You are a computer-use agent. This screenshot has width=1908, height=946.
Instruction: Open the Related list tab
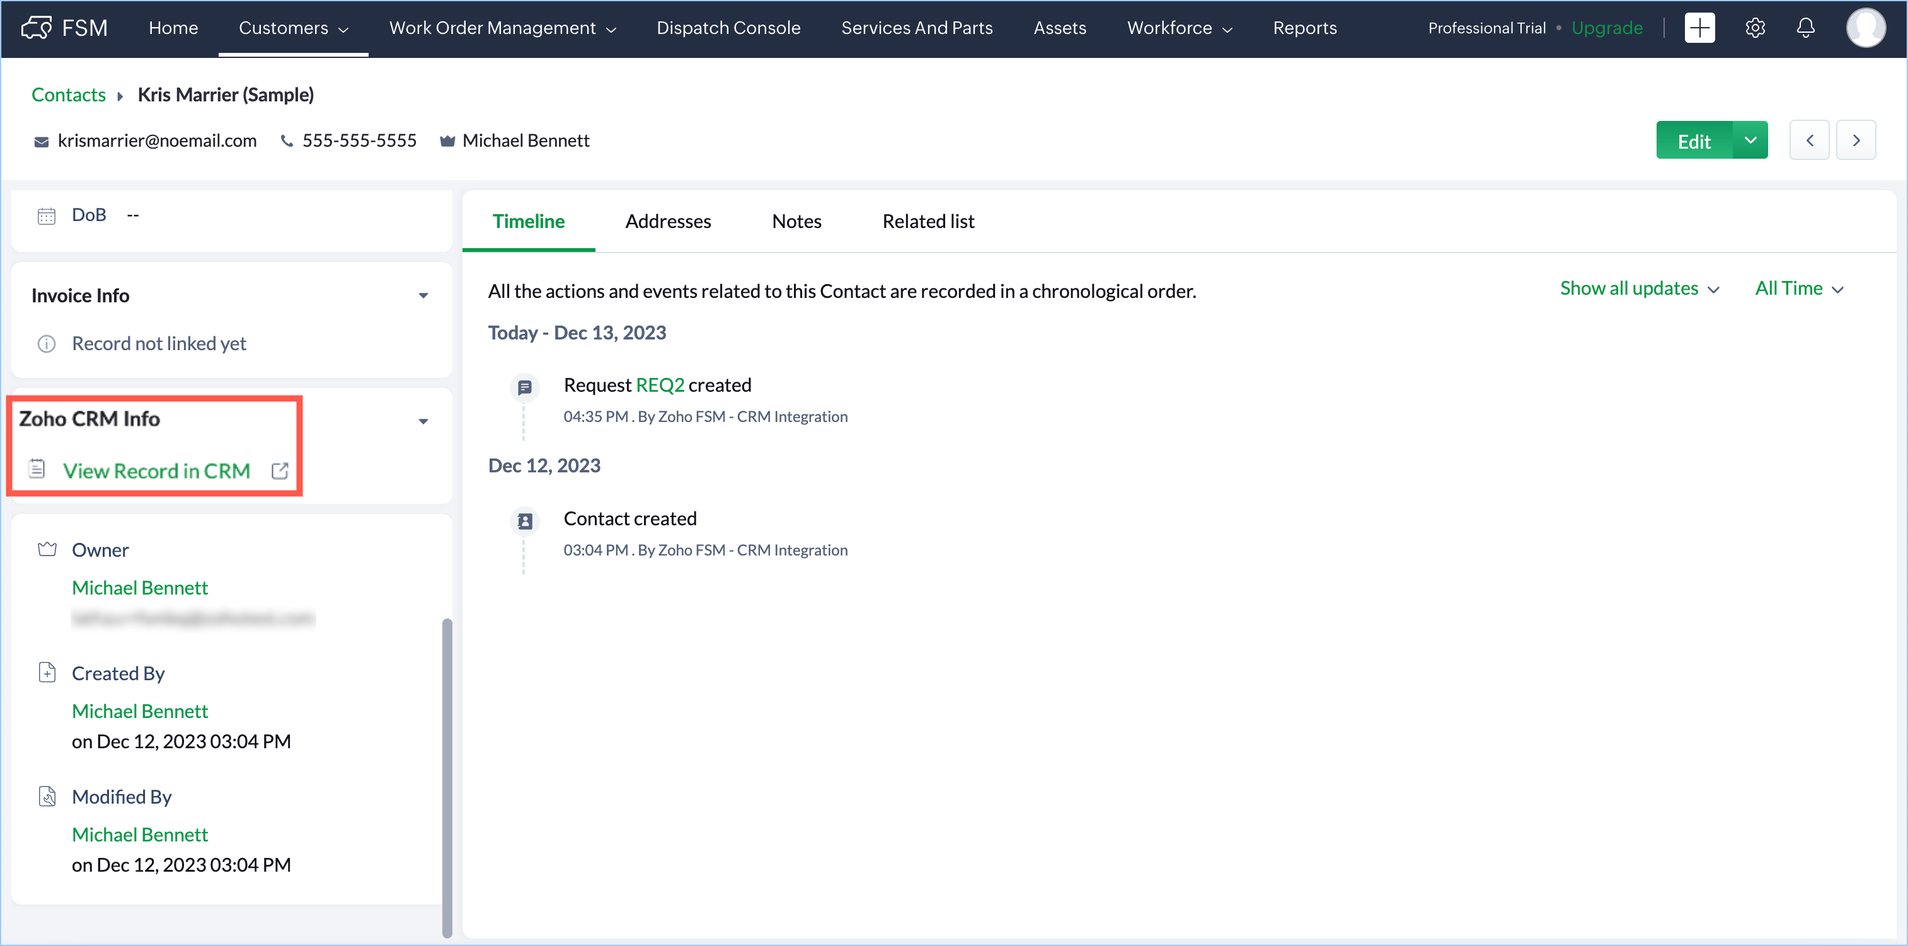928,221
